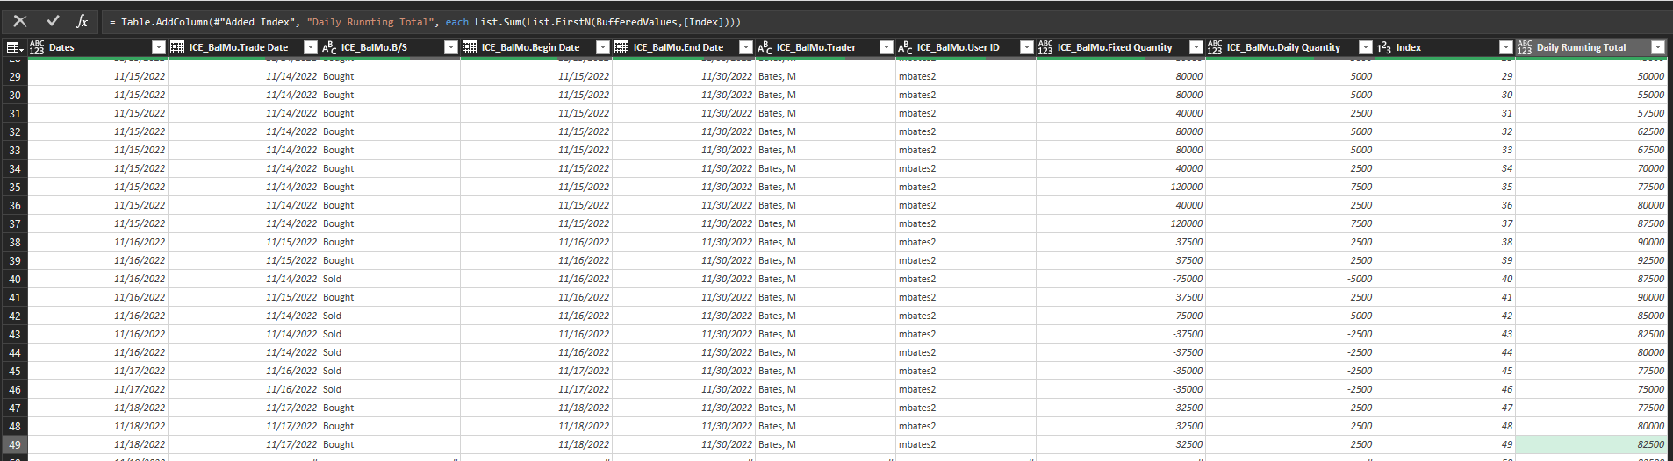The image size is (1673, 461).
Task: Click End Date 11/30/2022 in row 38
Action: (x=684, y=242)
